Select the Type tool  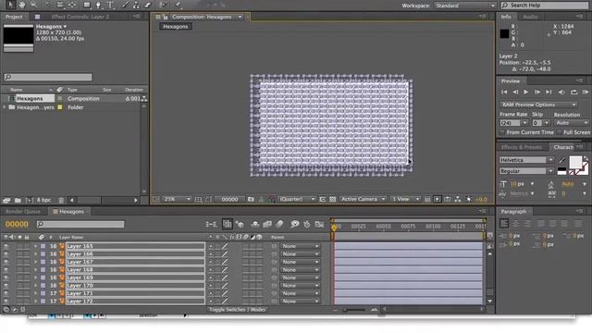point(110,5)
